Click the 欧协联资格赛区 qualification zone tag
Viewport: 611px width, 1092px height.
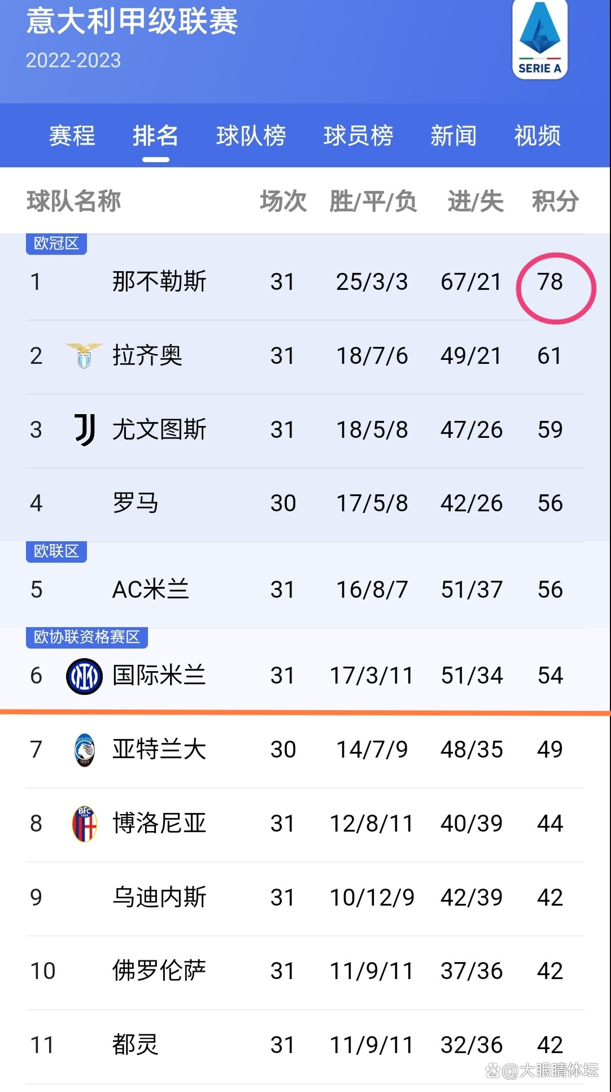pyautogui.click(x=86, y=638)
